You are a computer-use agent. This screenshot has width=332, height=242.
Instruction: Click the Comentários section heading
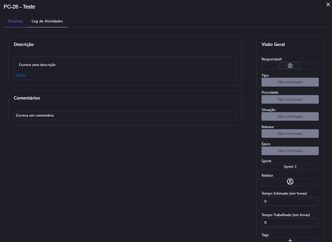[x=27, y=98]
